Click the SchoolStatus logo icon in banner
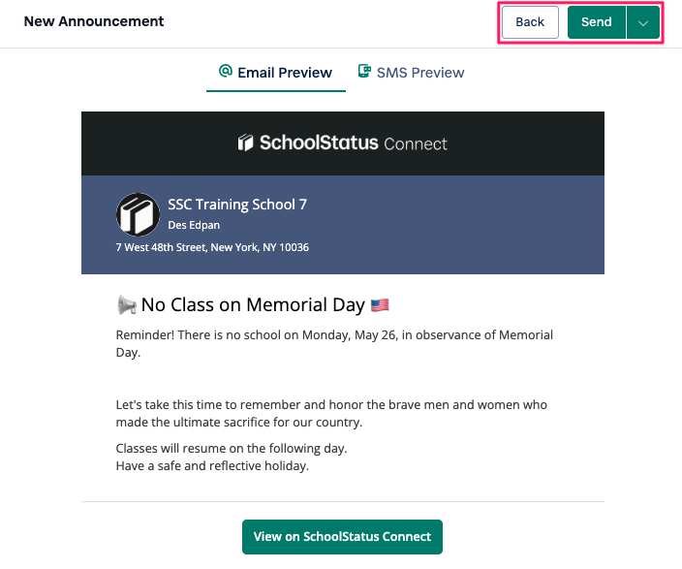682x569 pixels. (x=245, y=142)
